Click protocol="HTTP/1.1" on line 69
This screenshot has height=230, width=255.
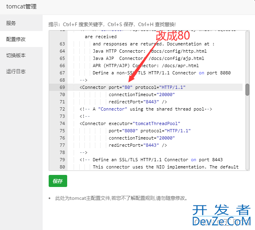(x=160, y=87)
